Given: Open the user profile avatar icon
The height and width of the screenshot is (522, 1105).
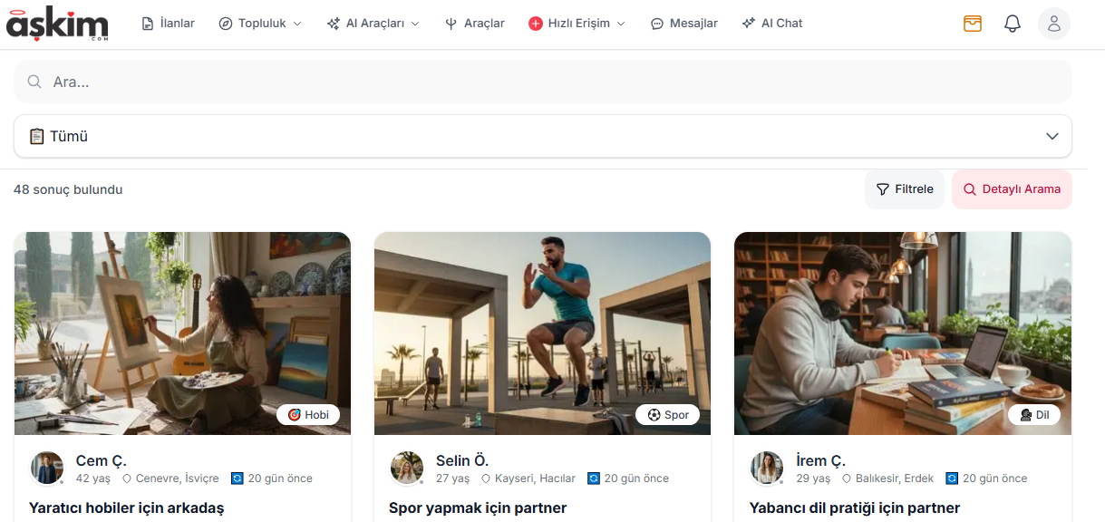Looking at the screenshot, I should 1053,24.
